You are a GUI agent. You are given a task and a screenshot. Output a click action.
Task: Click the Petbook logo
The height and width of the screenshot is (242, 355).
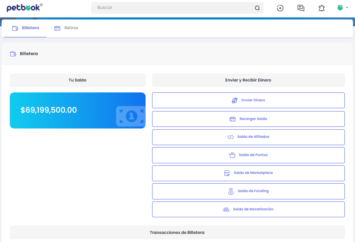point(24,8)
